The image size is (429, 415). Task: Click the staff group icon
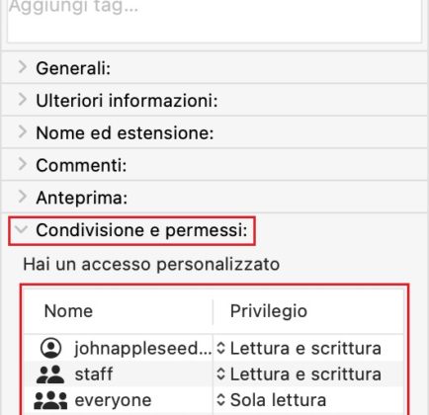[x=50, y=374]
